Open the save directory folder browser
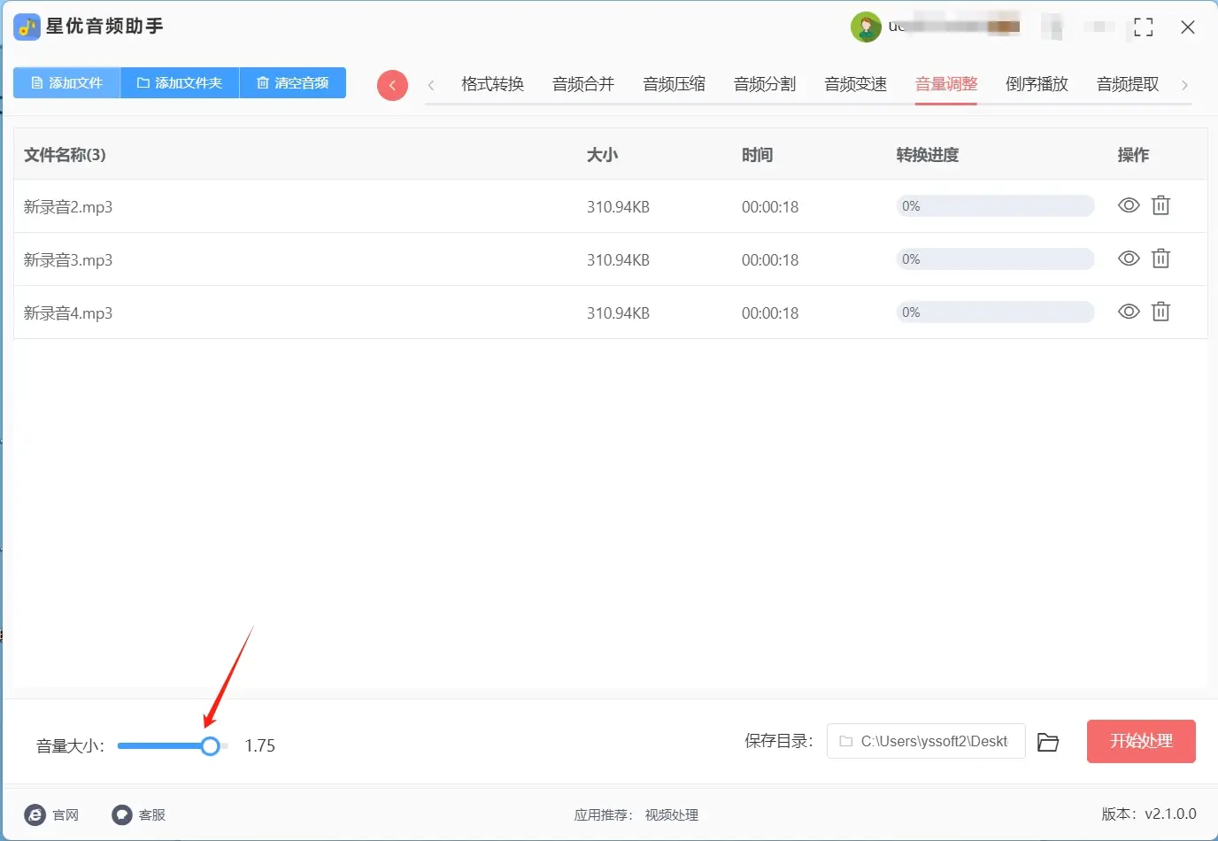Viewport: 1218px width, 841px height. pos(1048,742)
